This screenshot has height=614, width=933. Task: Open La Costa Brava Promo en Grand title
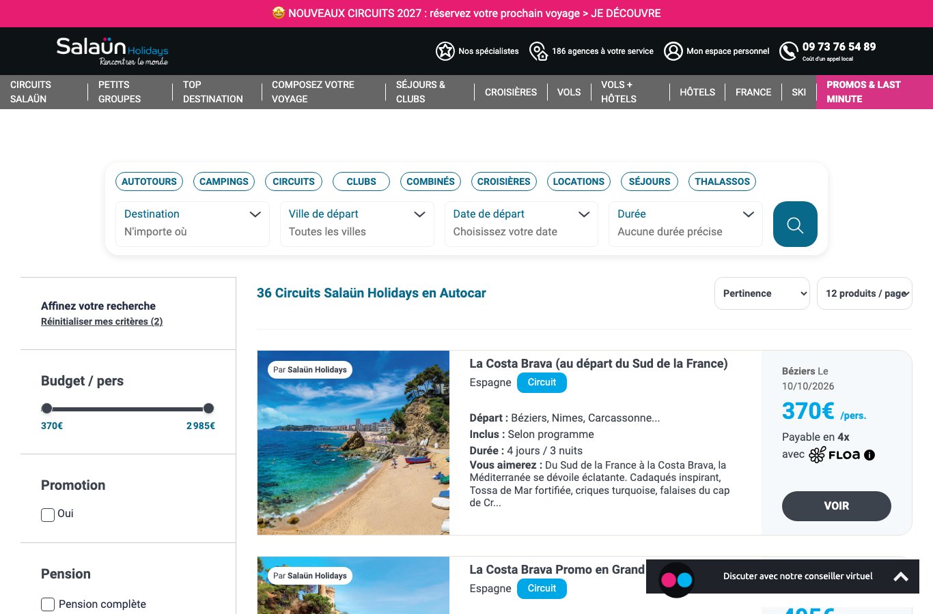click(x=557, y=570)
